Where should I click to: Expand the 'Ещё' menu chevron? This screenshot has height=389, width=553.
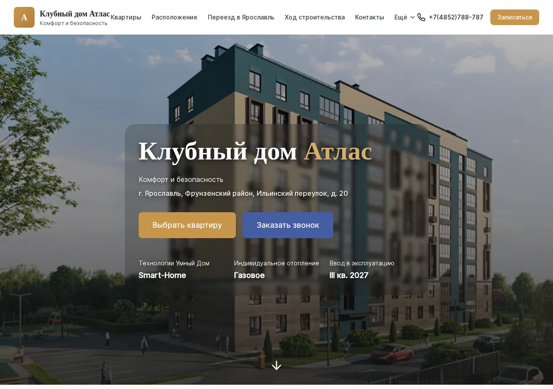click(412, 18)
